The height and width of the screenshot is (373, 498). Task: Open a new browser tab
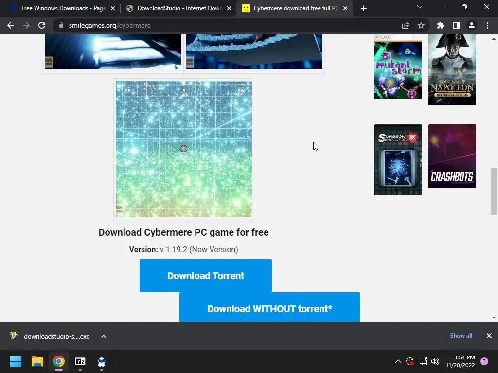tap(364, 8)
